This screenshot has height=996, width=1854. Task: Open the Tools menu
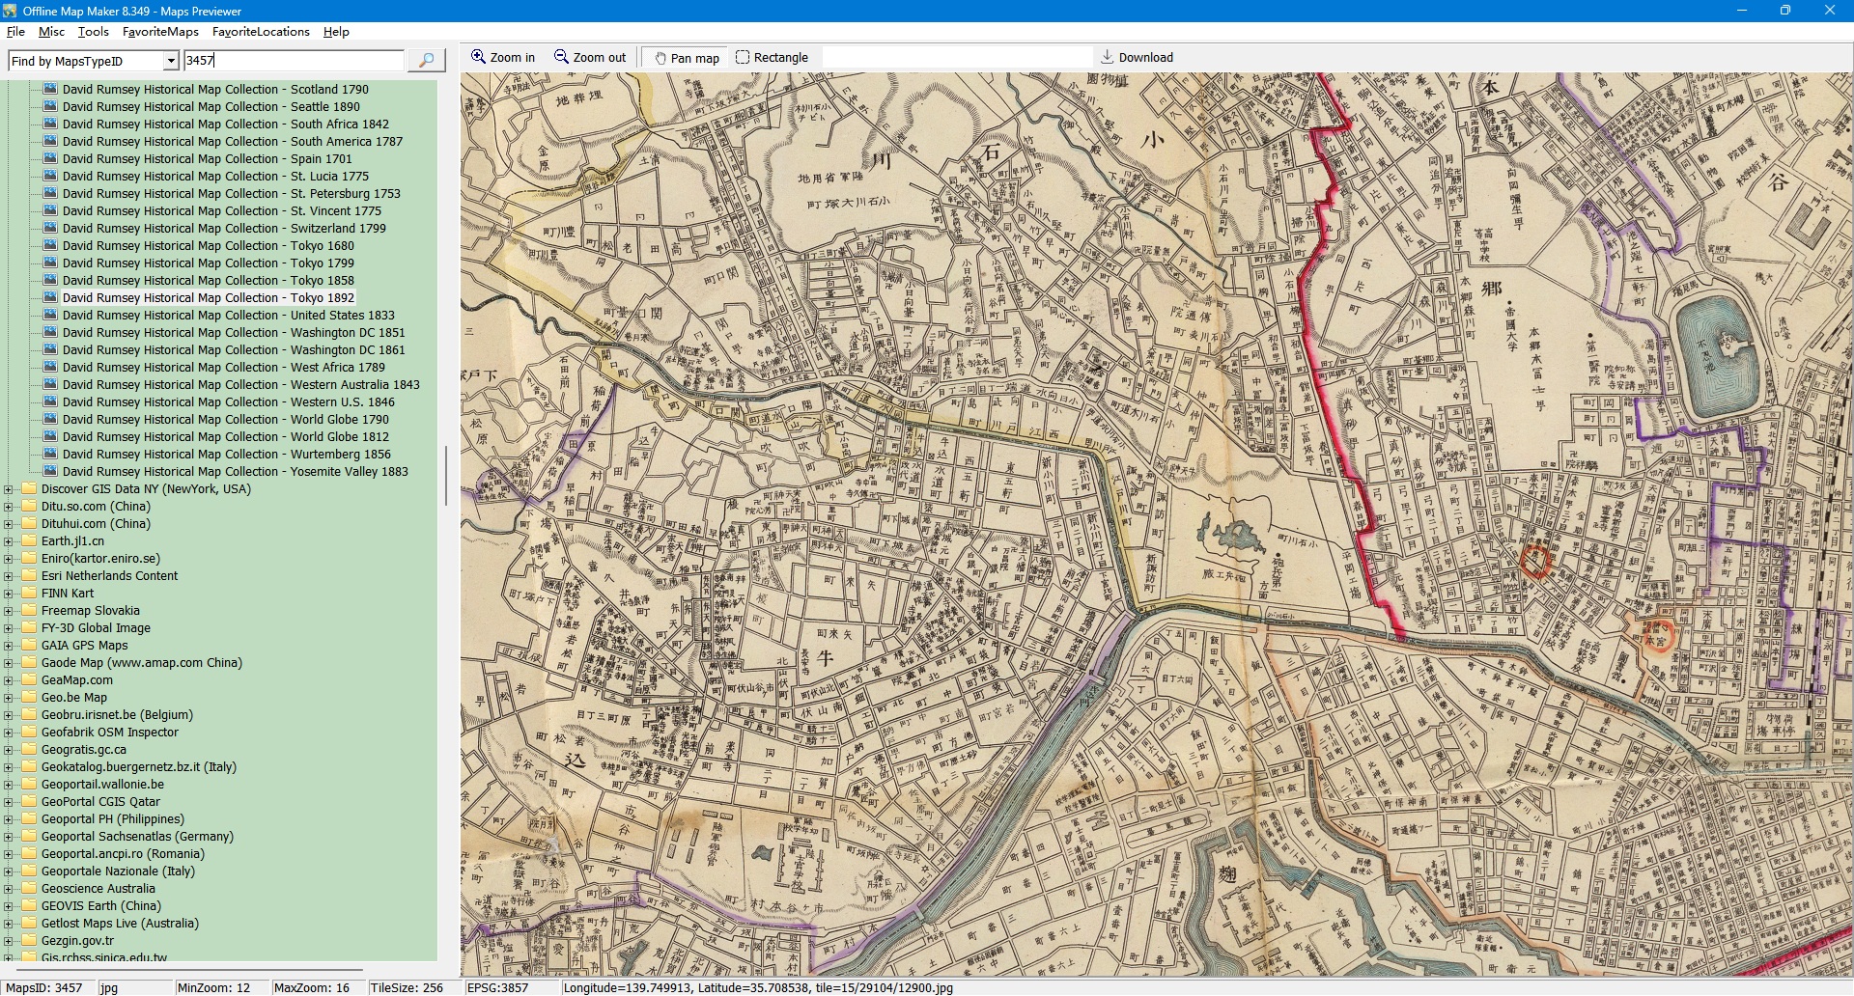click(x=93, y=32)
